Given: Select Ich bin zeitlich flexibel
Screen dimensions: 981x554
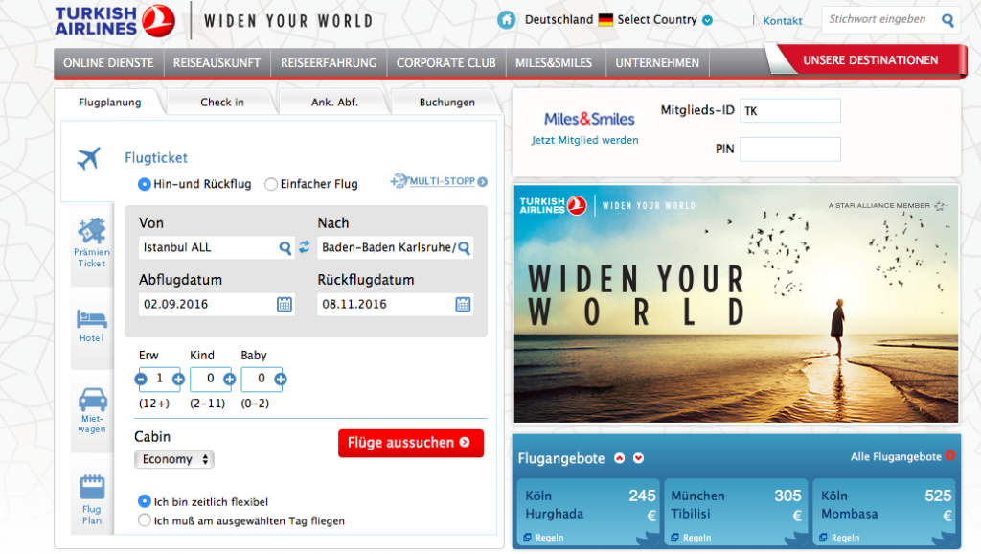Looking at the screenshot, I should (x=145, y=501).
